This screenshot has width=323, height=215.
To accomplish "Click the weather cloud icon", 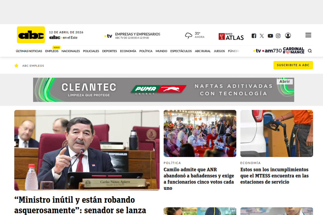I will tap(189, 36).
